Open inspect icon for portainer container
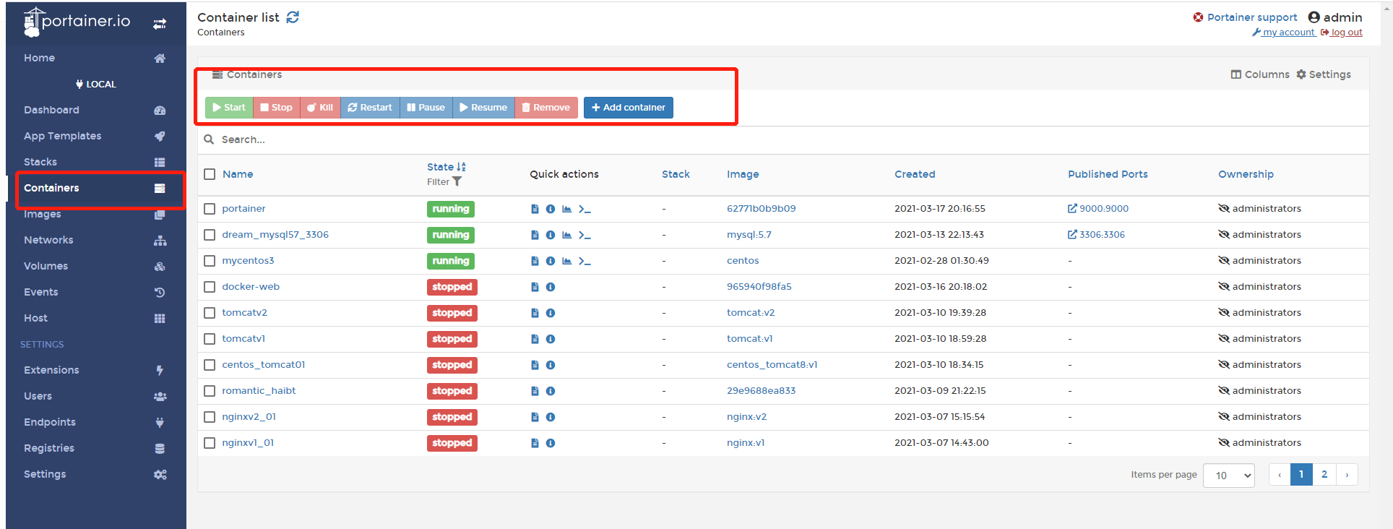The width and height of the screenshot is (1393, 529). point(551,209)
